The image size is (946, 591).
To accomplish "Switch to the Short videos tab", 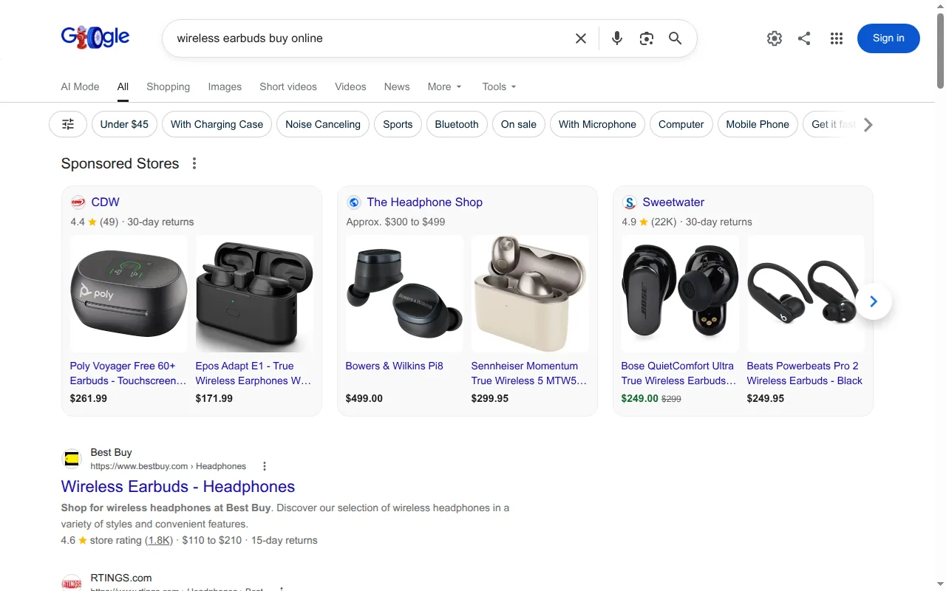I will coord(288,86).
